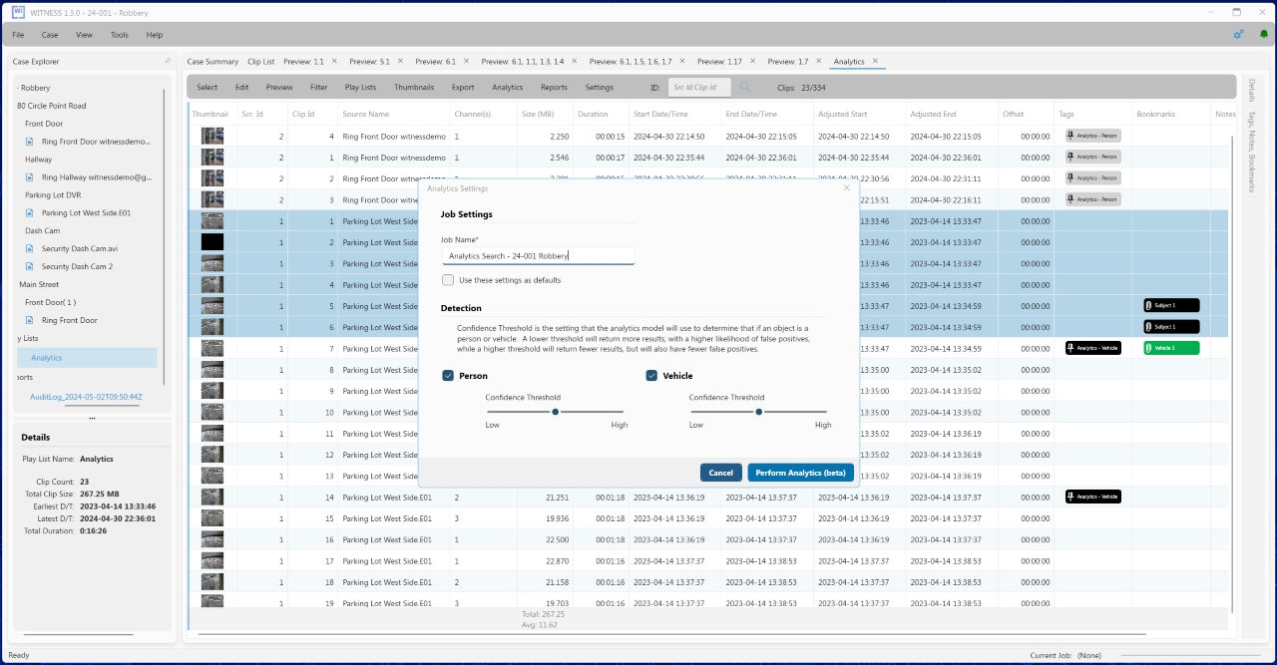
Task: Open the Export toolbar dropdown
Action: point(462,88)
